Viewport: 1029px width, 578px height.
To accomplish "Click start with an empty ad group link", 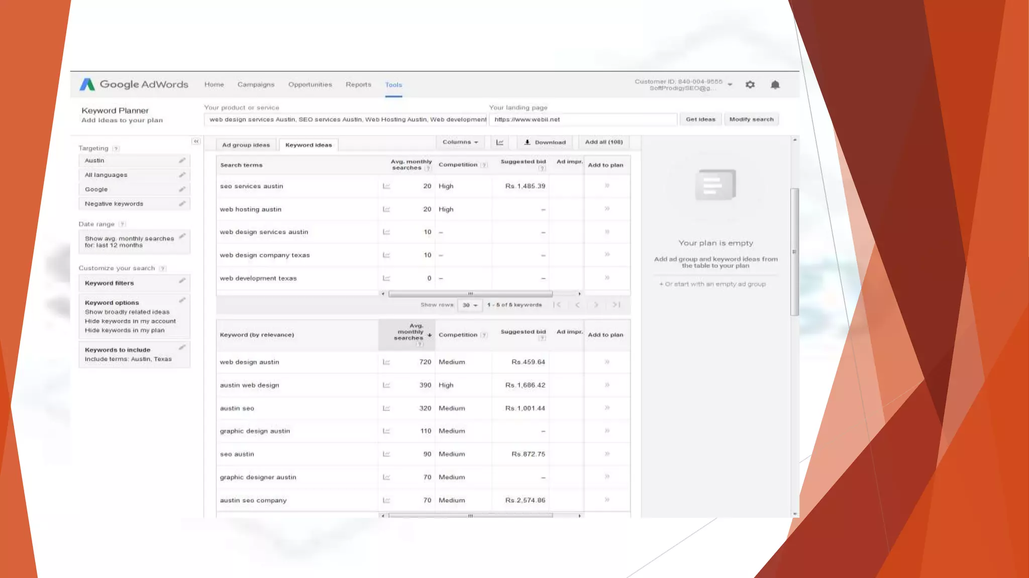I will click(712, 284).
